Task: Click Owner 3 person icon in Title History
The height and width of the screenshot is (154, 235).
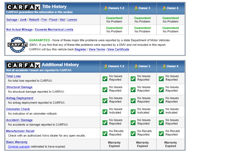Action: [x=136, y=8]
